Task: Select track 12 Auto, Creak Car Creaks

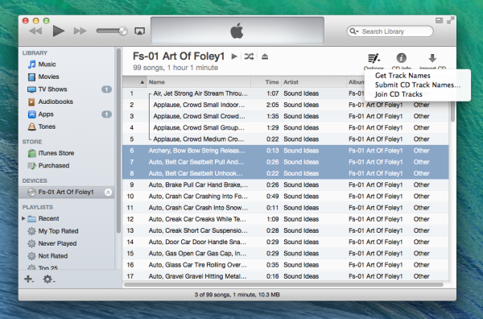Action: pyautogui.click(x=286, y=219)
